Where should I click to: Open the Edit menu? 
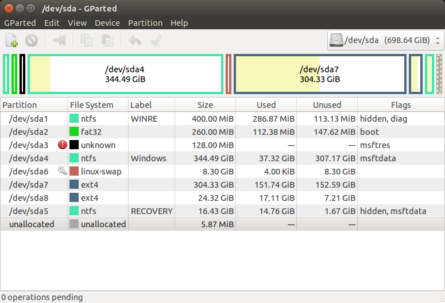point(52,23)
